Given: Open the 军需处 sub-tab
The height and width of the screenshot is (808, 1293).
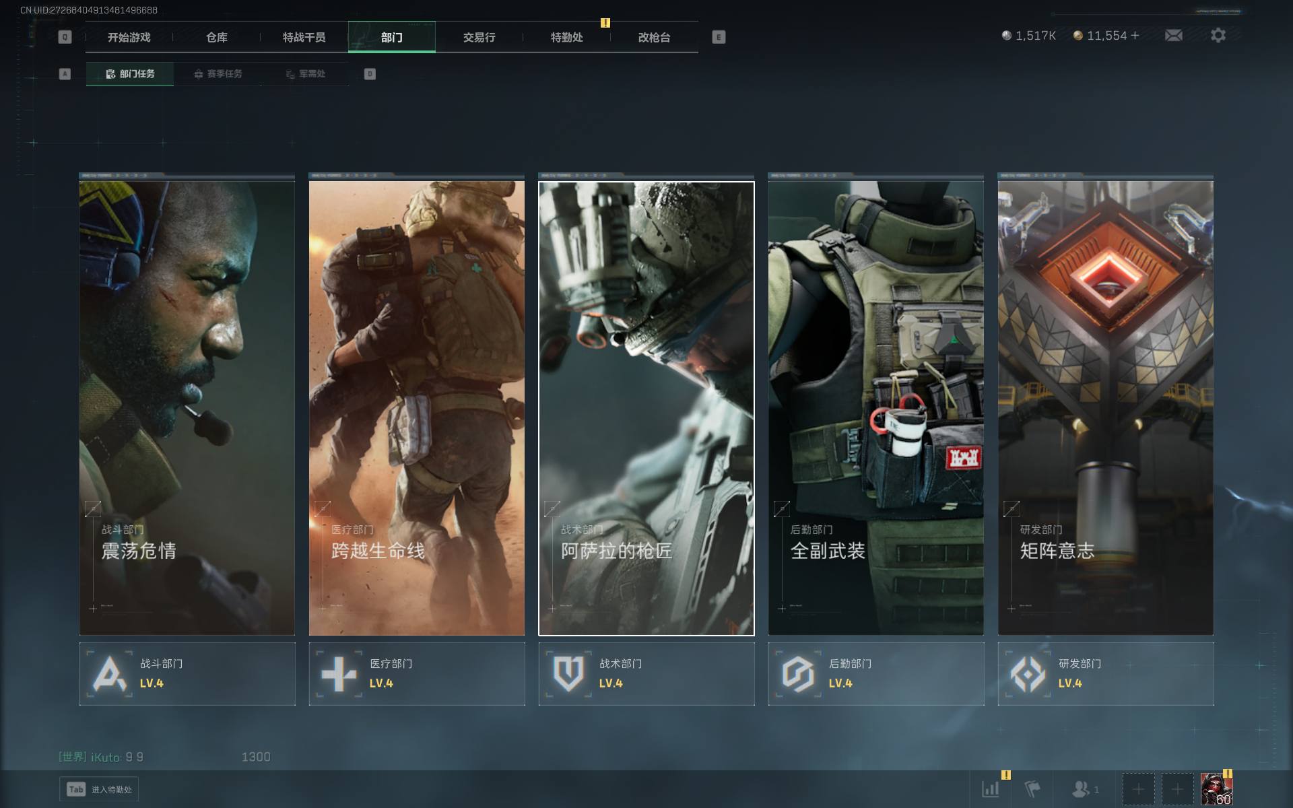Looking at the screenshot, I should (x=306, y=74).
